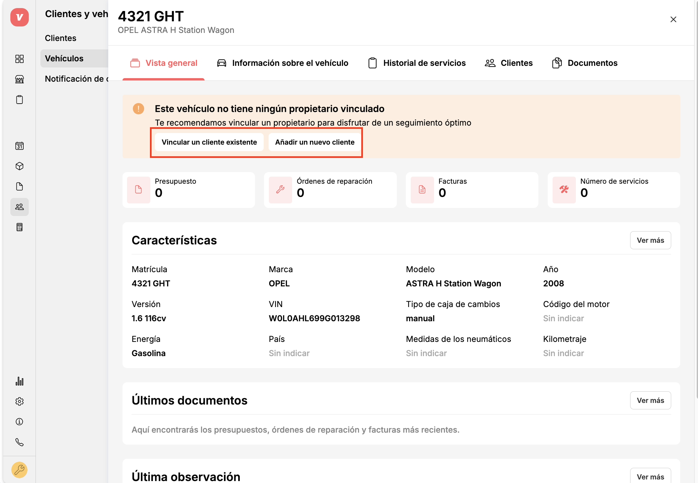Image resolution: width=698 pixels, height=483 pixels.
Task: Switch to Historial de servicios tab
Action: pyautogui.click(x=417, y=63)
